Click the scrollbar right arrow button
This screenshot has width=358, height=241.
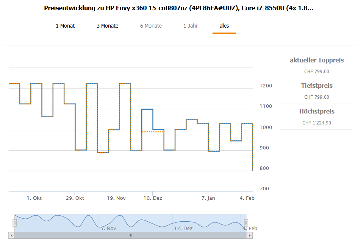click(x=249, y=235)
